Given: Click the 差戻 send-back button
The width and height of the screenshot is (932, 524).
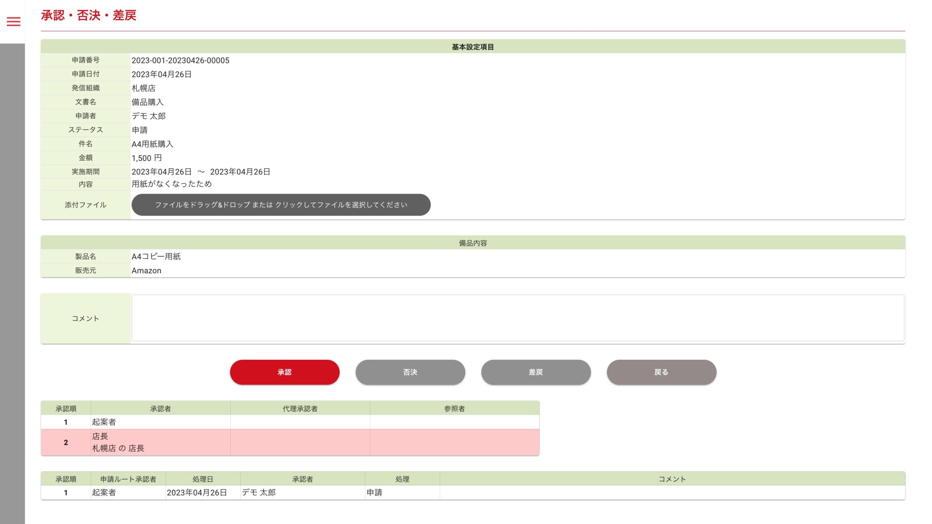Looking at the screenshot, I should 536,372.
